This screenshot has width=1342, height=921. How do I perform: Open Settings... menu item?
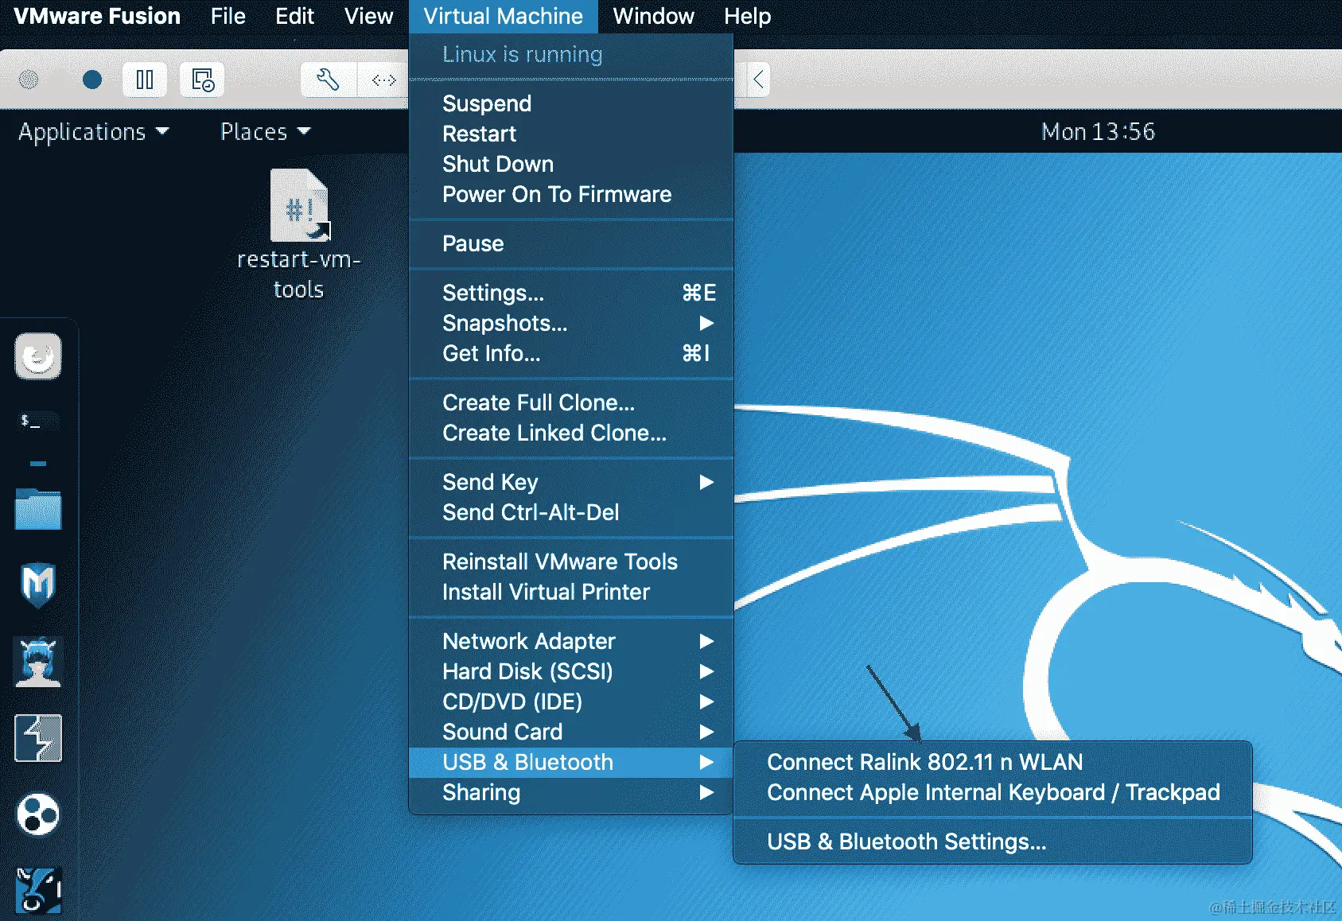[x=570, y=293]
